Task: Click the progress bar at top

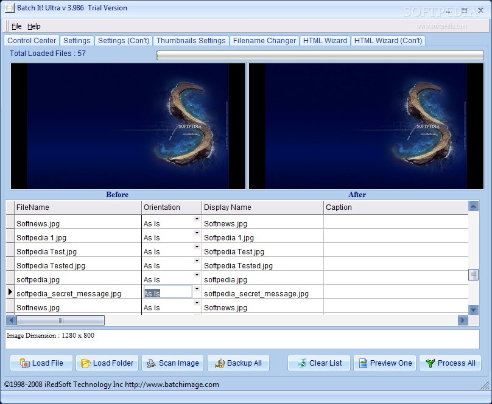Action: [320, 55]
